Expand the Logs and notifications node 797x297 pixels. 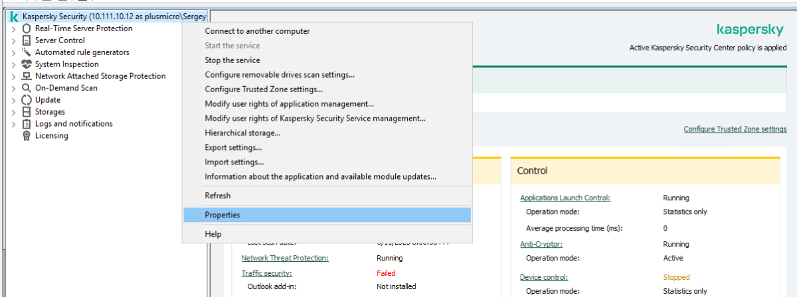click(13, 124)
